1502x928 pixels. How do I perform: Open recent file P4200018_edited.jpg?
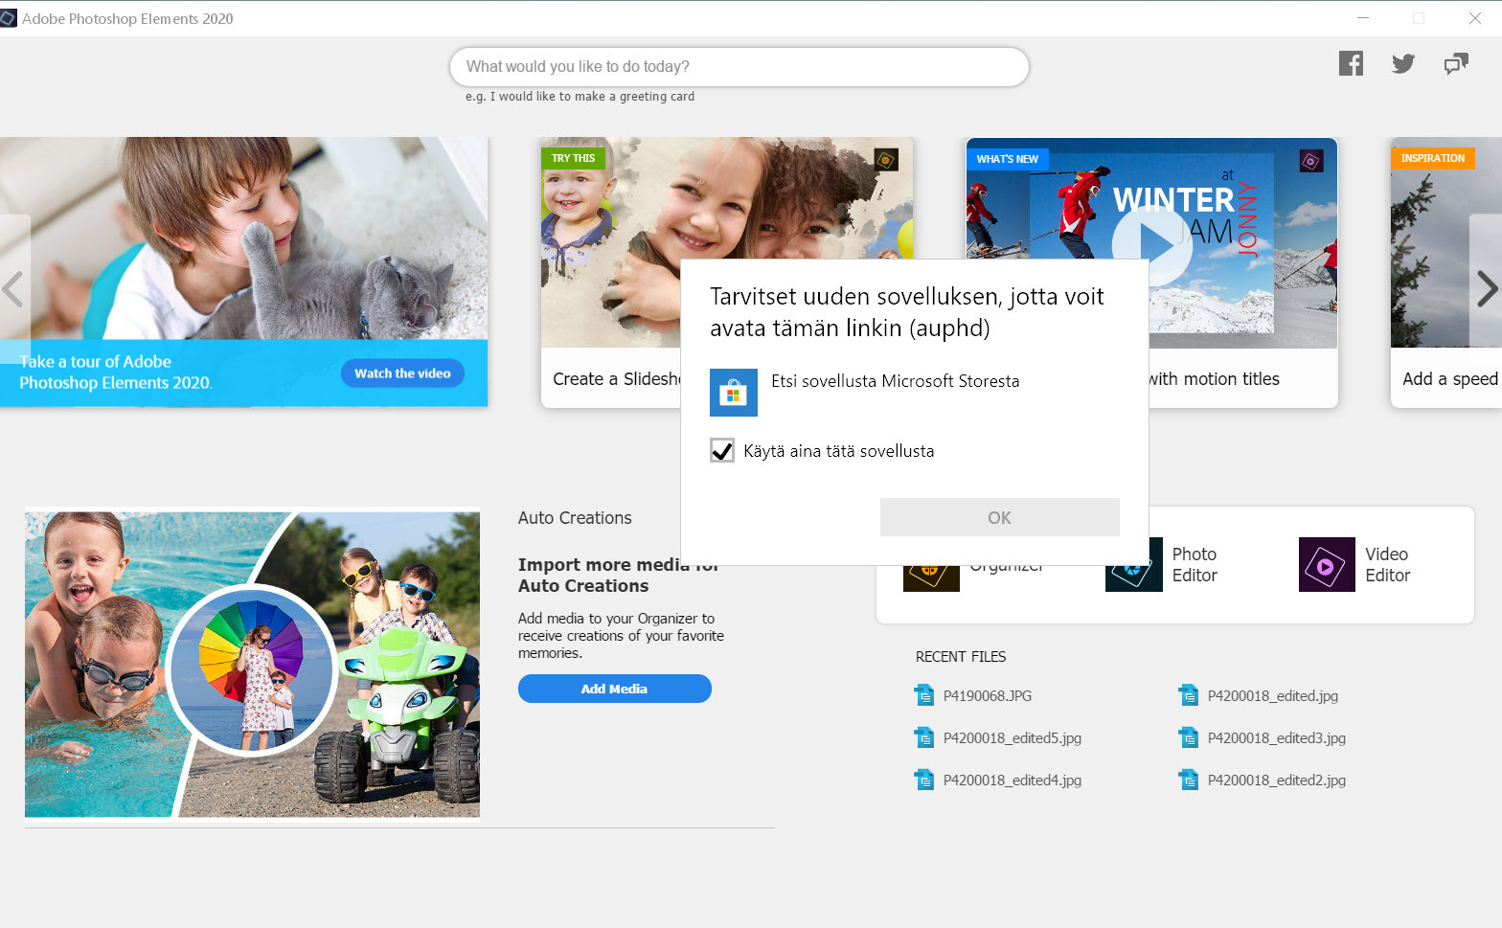click(x=1273, y=696)
